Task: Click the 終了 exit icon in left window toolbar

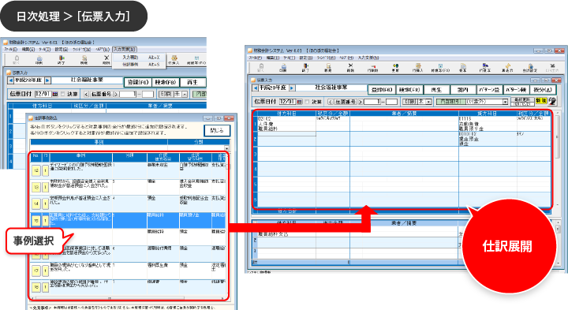Action: (x=62, y=59)
